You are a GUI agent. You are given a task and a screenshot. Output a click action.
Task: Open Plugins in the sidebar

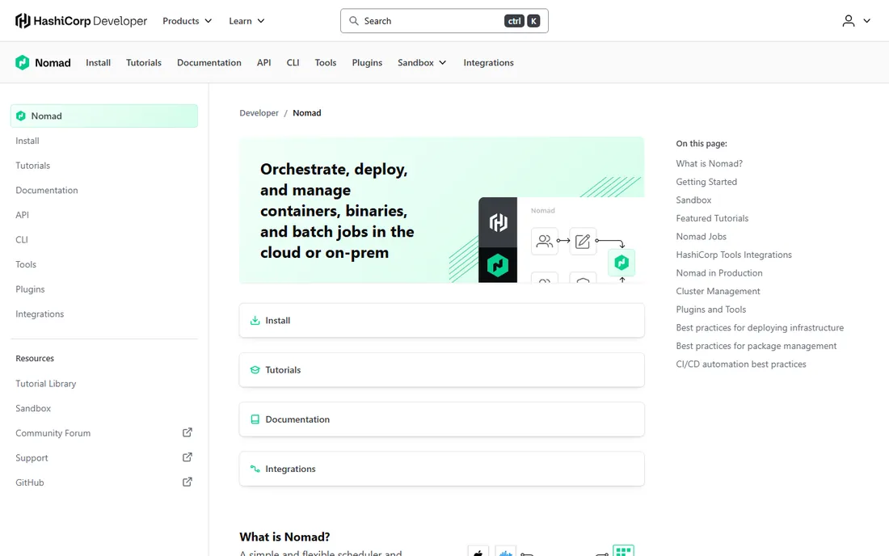pos(30,289)
